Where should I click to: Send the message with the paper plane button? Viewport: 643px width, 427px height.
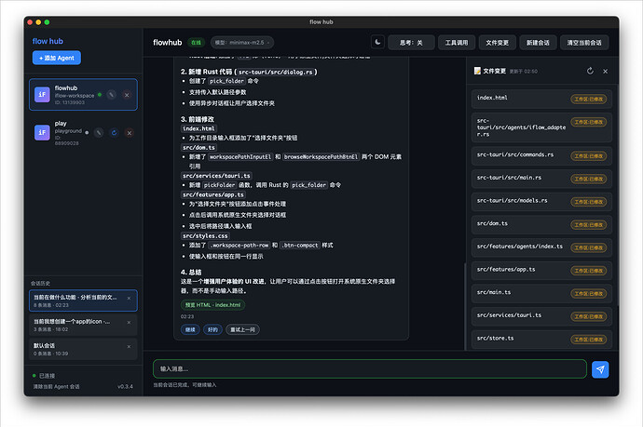click(600, 369)
